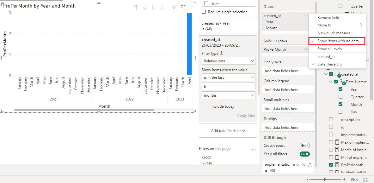
Task: Click Line y-axis Add data fields well
Action: tap(288, 71)
